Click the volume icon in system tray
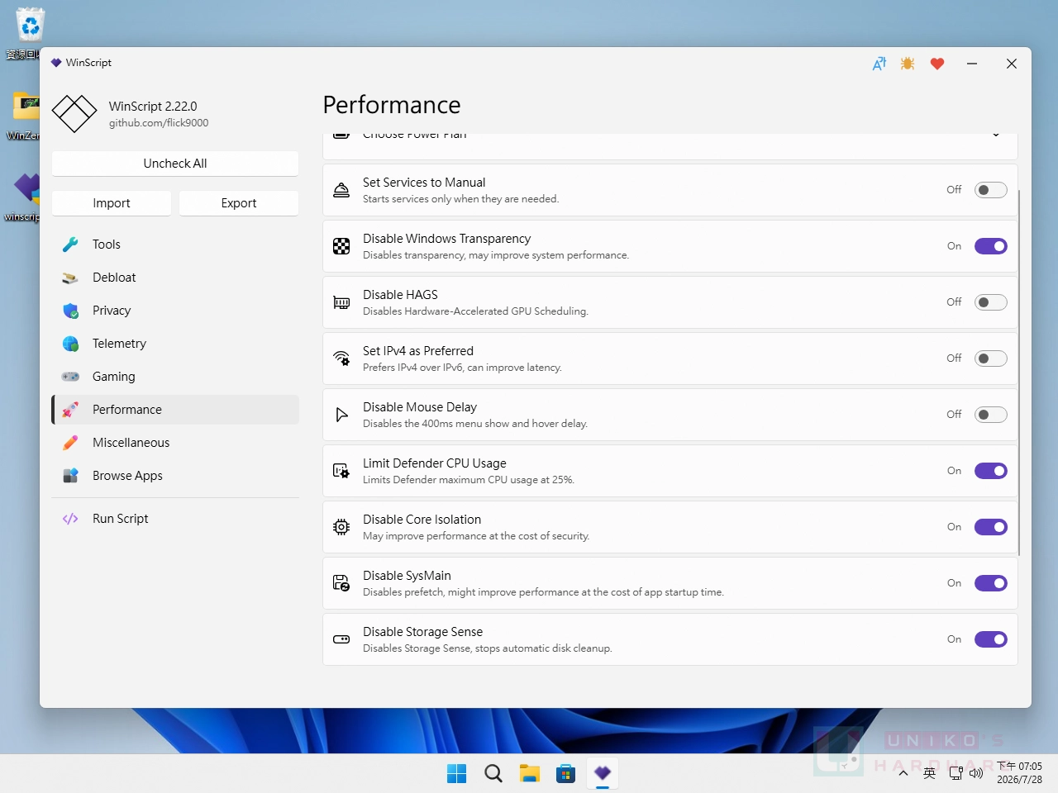Image resolution: width=1058 pixels, height=793 pixels. click(x=976, y=773)
